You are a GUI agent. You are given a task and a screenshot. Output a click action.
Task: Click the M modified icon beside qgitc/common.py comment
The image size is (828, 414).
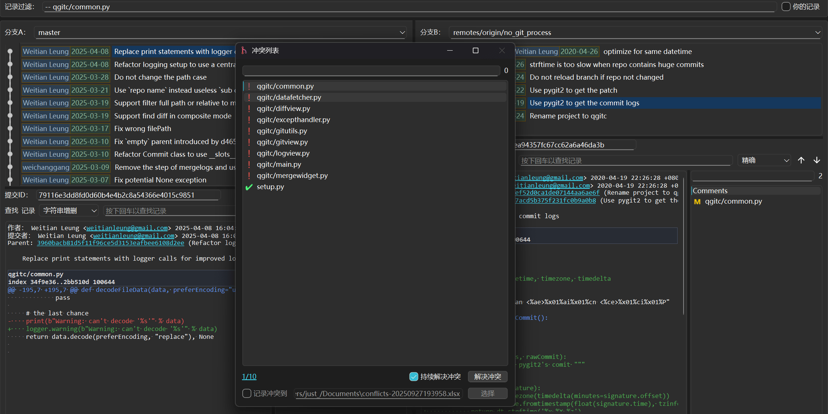[697, 201]
